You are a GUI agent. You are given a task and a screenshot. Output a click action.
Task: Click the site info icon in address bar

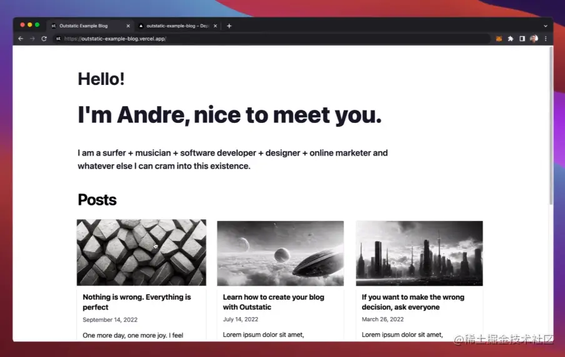pyautogui.click(x=58, y=39)
